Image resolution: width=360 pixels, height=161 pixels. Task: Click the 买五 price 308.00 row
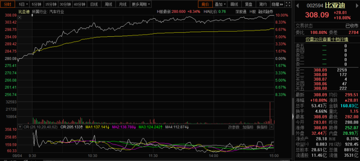[327, 88]
